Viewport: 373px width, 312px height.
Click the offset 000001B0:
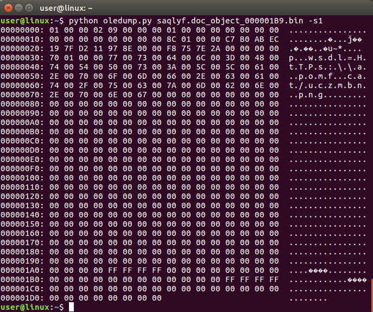point(22,279)
